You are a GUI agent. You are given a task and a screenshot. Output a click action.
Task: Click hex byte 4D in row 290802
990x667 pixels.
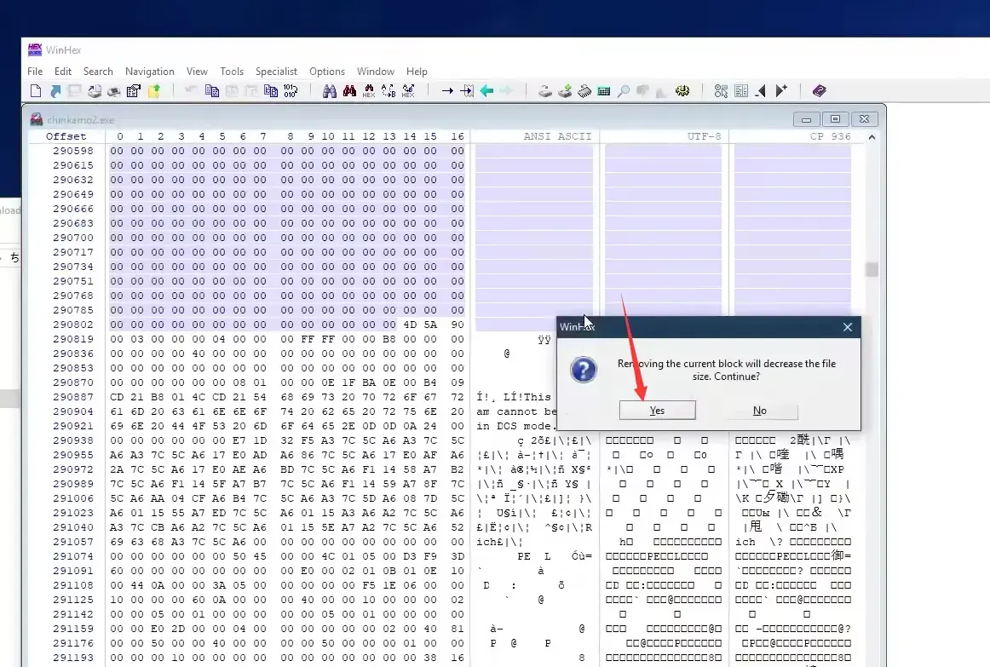pyautogui.click(x=410, y=325)
